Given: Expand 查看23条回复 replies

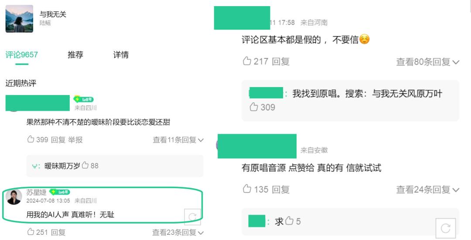Looking at the screenshot, I should (x=177, y=233).
